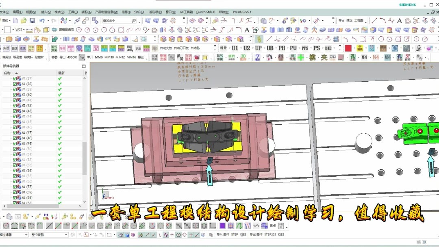
Task: Uncheck the 体 (45) navigator checkbox
Action: 14,121
